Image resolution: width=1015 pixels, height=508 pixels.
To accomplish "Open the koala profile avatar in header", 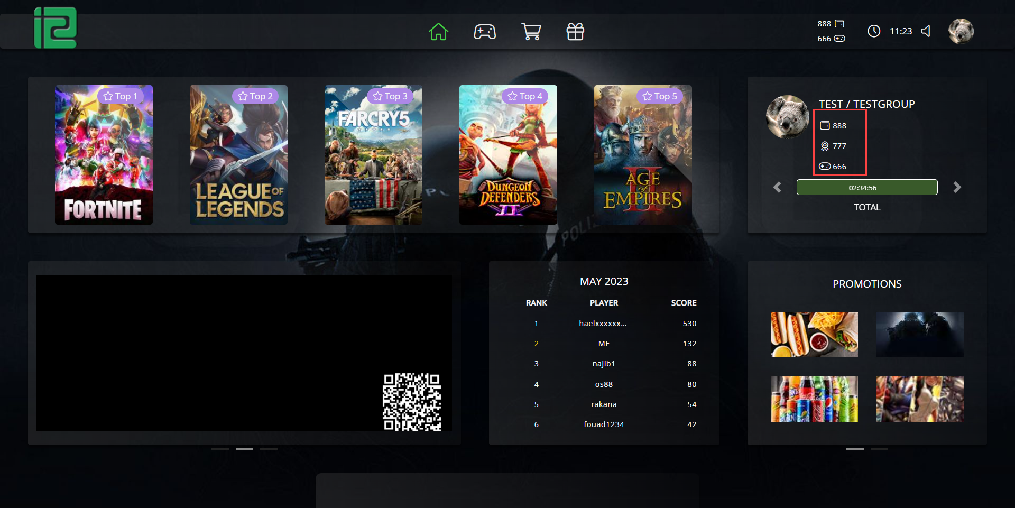I will 961,31.
